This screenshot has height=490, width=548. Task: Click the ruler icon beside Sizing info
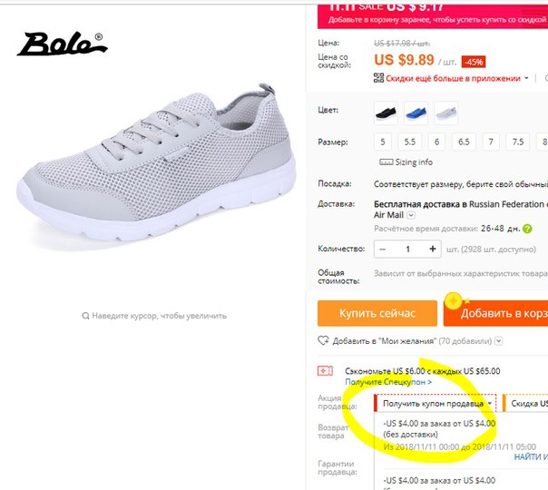click(387, 162)
